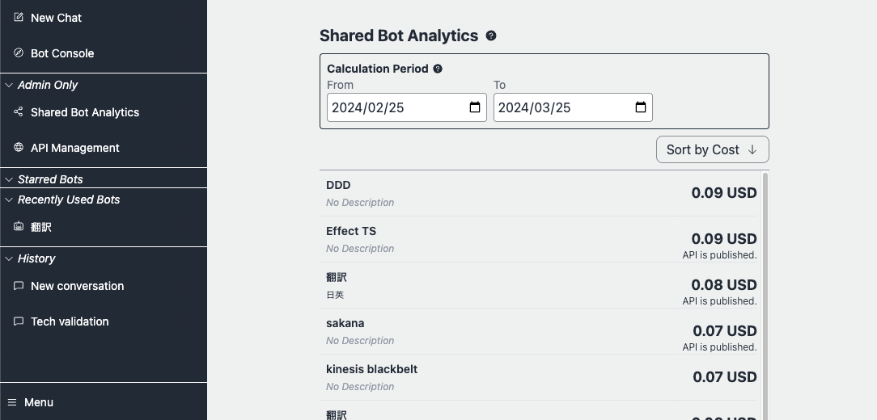Viewport: 877px width, 420px height.
Task: Click the New Chat compose icon
Action: pos(19,17)
